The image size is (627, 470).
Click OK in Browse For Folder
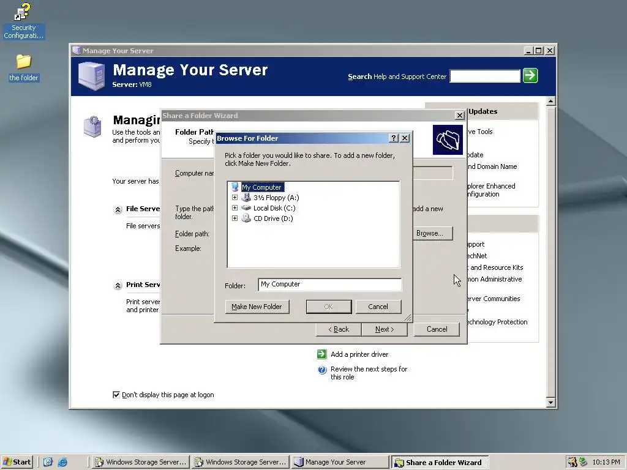[x=329, y=307]
